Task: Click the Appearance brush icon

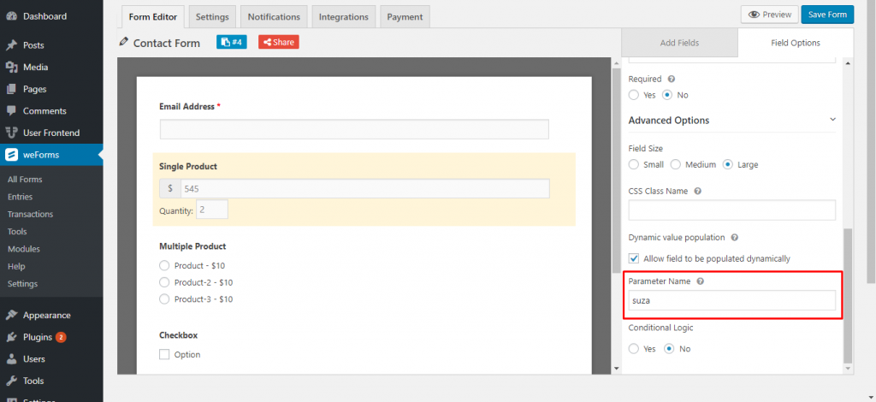Action: (x=11, y=315)
